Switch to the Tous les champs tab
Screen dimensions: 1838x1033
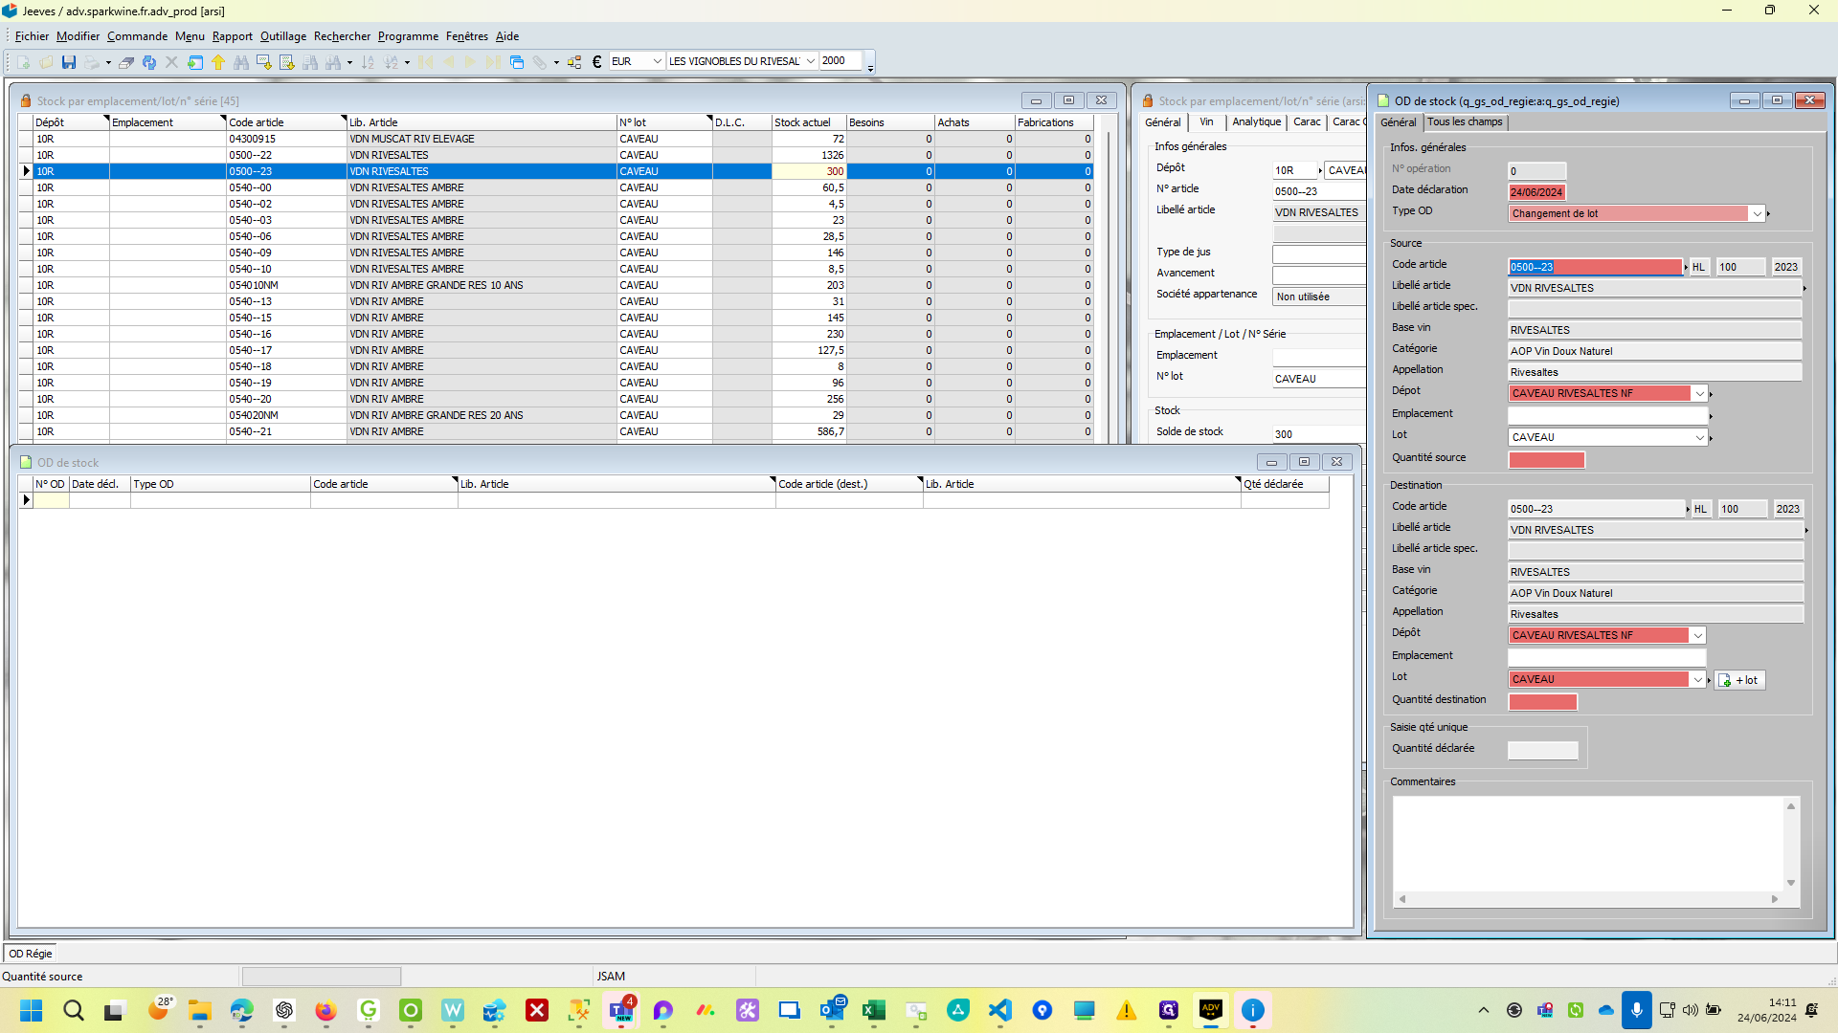(x=1464, y=122)
